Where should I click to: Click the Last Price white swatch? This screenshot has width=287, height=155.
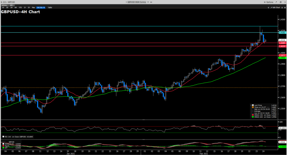click(253, 105)
